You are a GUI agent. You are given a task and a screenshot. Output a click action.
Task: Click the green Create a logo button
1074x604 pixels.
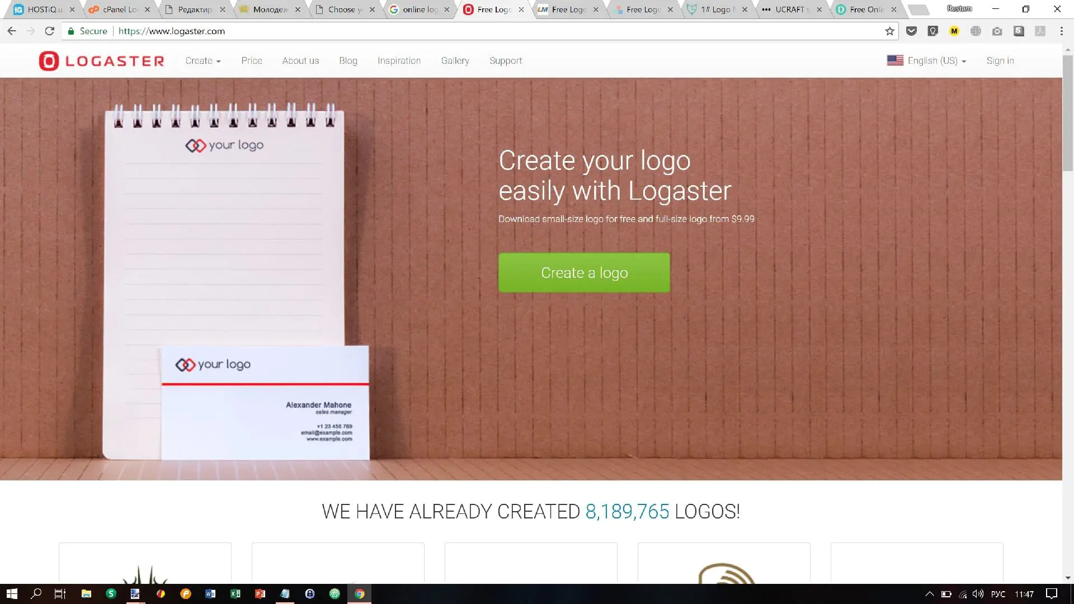pyautogui.click(x=584, y=272)
